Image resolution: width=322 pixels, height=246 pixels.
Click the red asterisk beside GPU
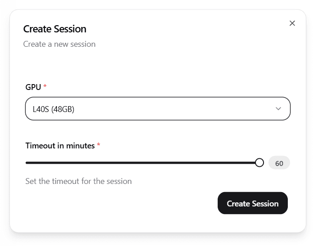(x=45, y=86)
